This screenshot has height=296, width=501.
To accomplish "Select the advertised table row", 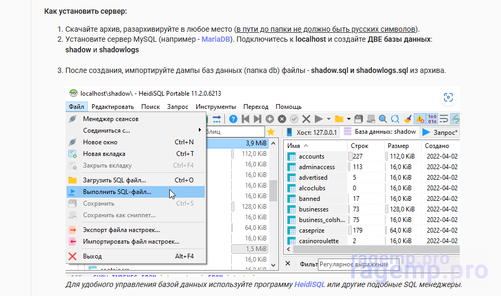I will (x=371, y=177).
